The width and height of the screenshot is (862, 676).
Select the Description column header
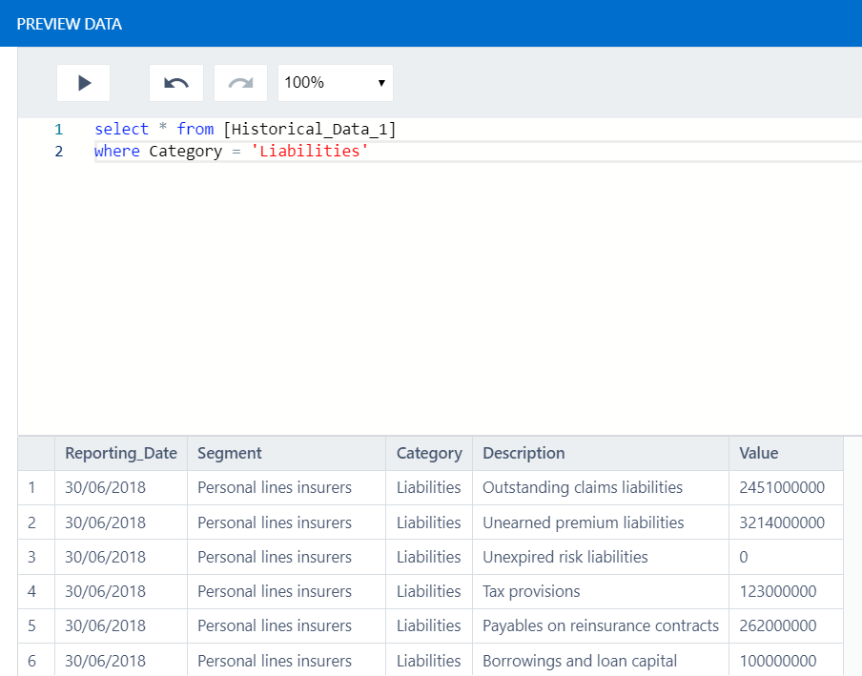pyautogui.click(x=523, y=453)
